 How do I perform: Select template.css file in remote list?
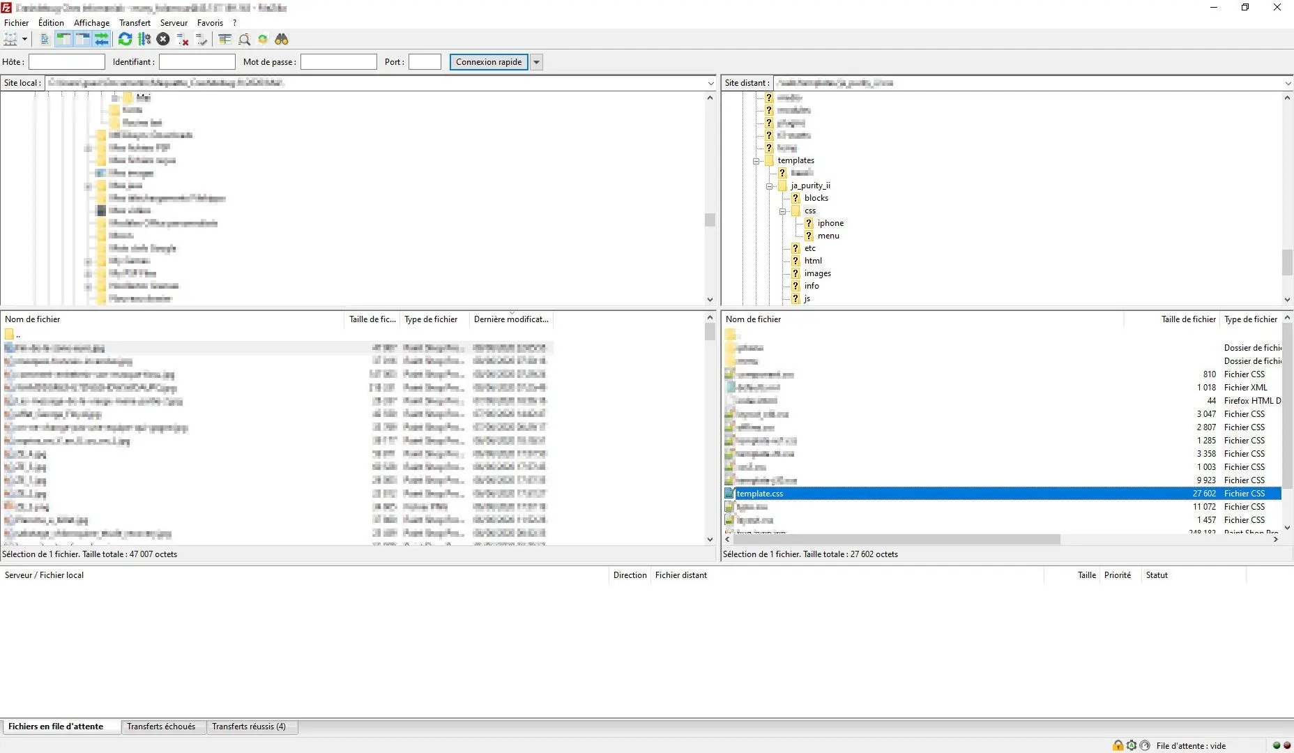coord(1003,494)
